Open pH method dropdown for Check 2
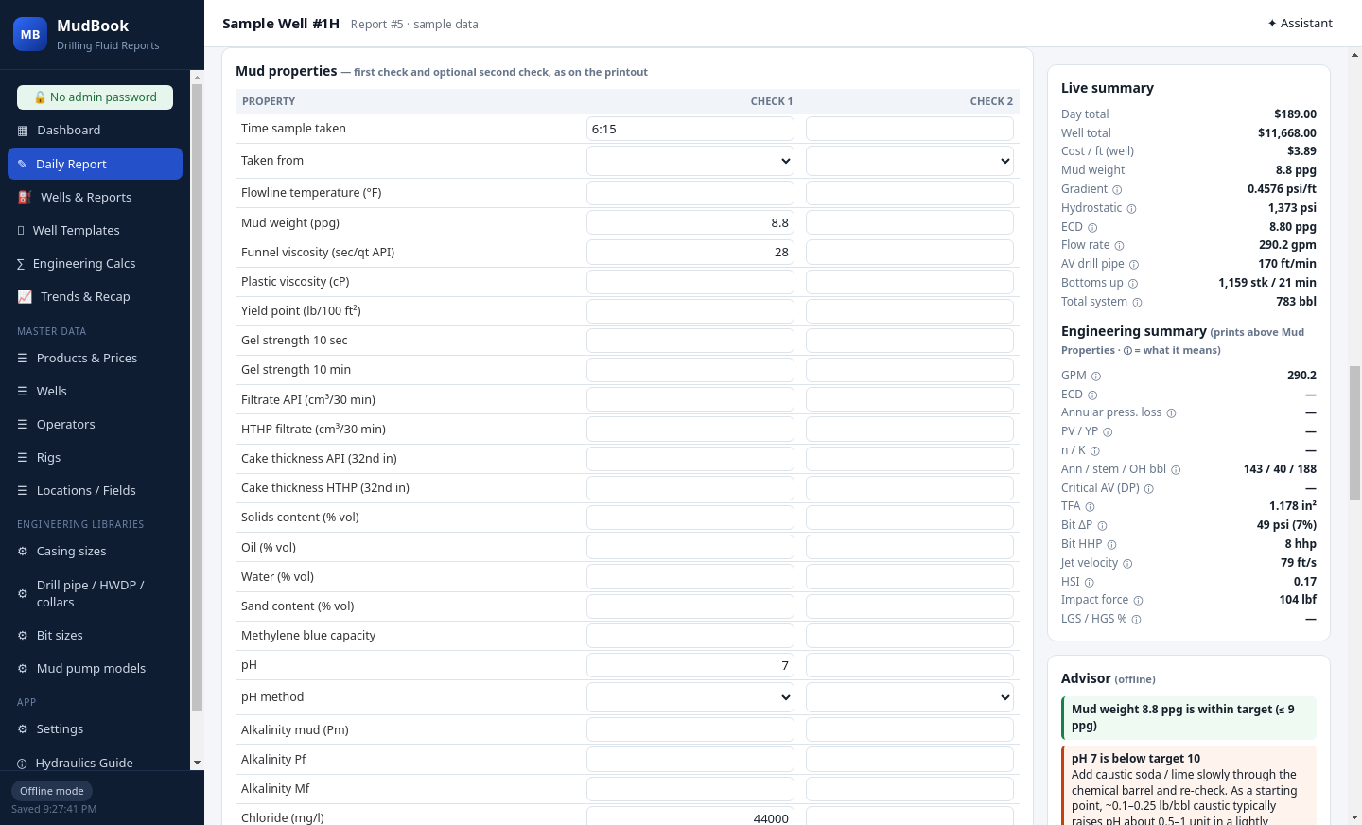Viewport: 1362px width, 825px height. (x=910, y=697)
